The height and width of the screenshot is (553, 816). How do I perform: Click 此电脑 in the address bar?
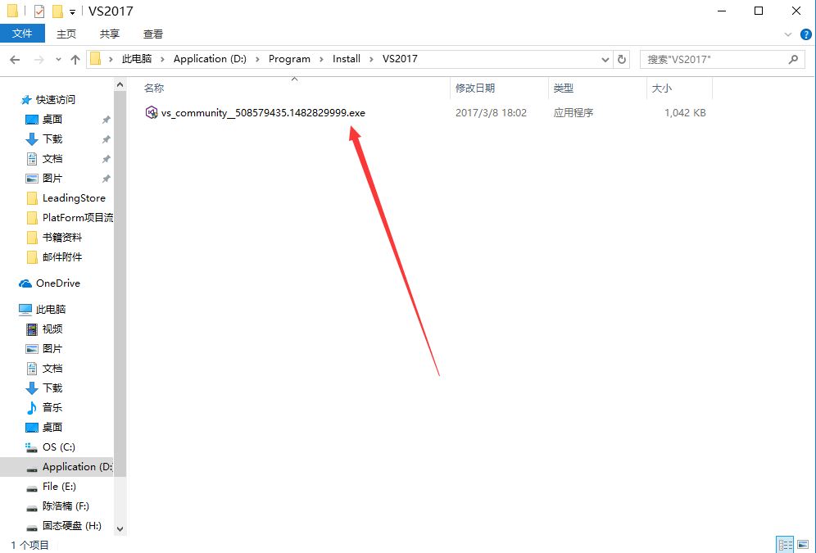136,59
